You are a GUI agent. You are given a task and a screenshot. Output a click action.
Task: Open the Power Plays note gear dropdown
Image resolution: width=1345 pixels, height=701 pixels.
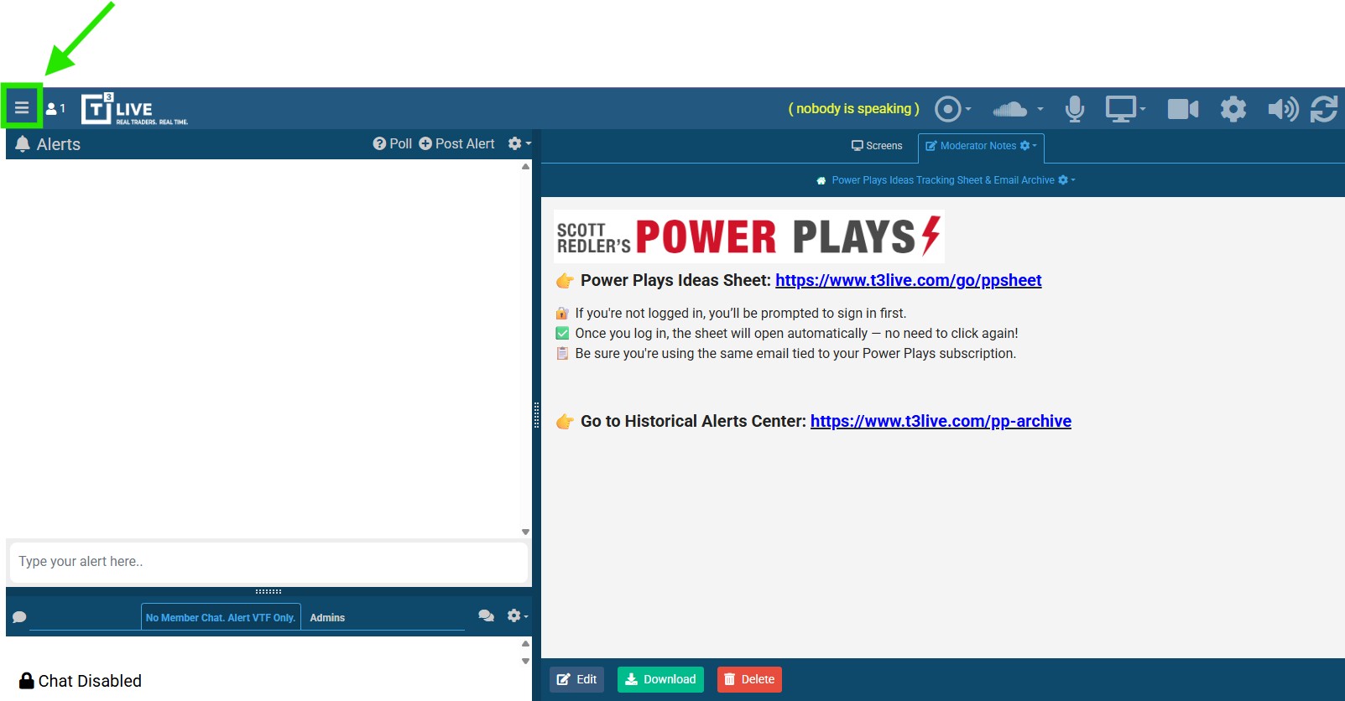[1066, 180]
